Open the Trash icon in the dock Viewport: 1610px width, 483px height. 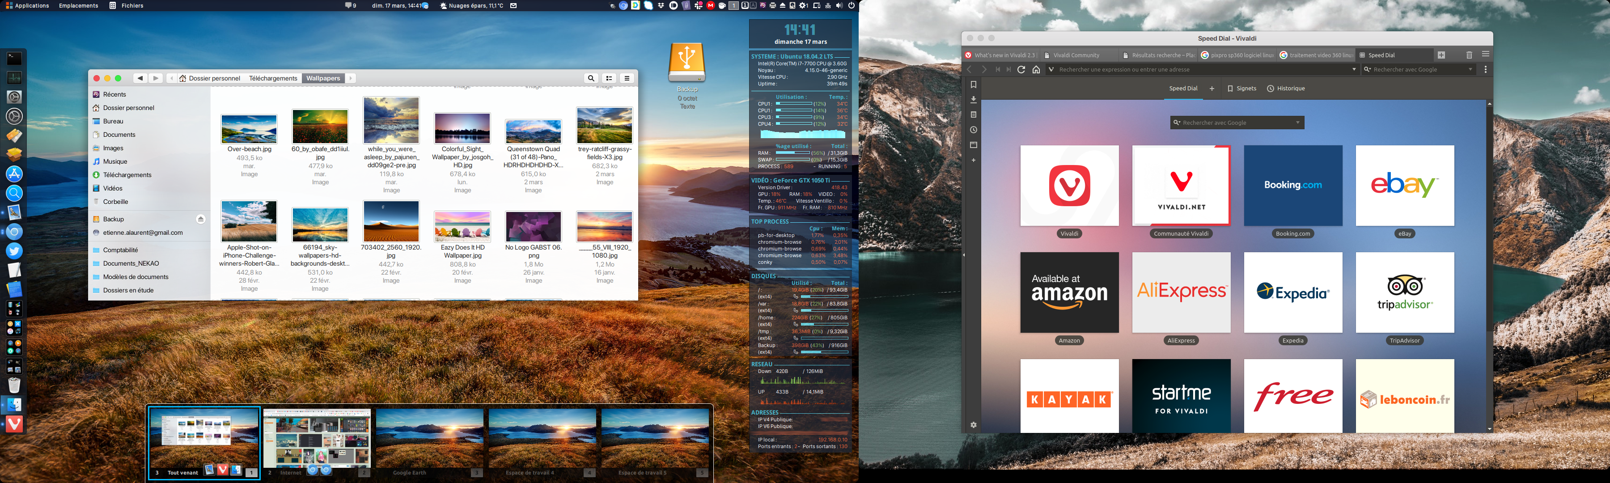point(14,385)
